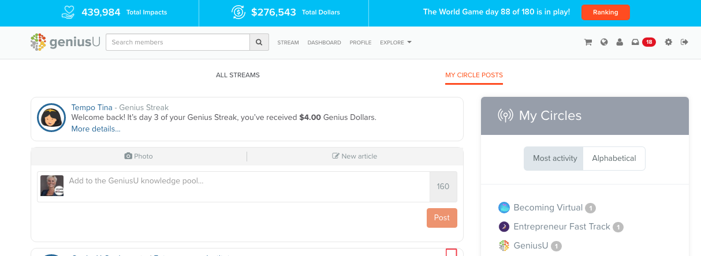This screenshot has width=701, height=256.
Task: Click the sign out icon
Action: [x=685, y=42]
